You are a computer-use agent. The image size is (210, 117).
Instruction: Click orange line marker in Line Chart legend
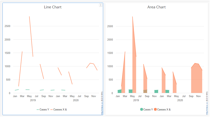52,109
